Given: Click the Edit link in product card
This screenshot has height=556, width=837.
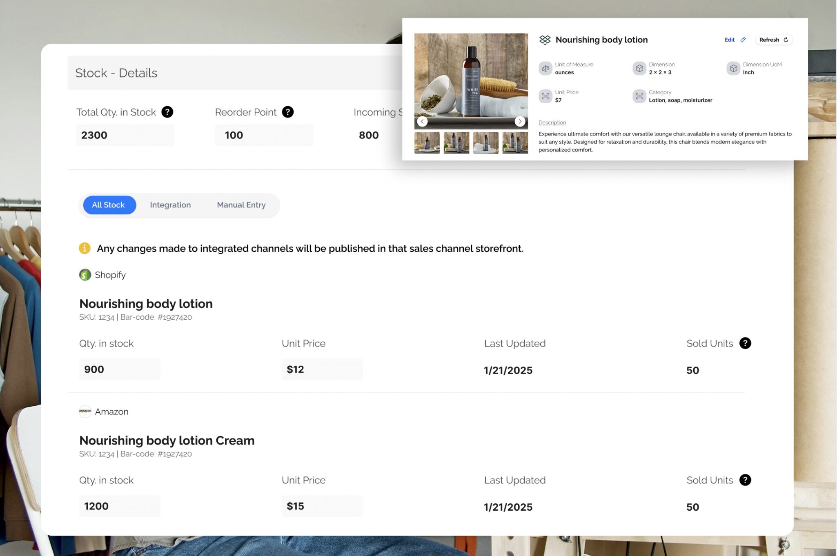Looking at the screenshot, I should coord(729,40).
